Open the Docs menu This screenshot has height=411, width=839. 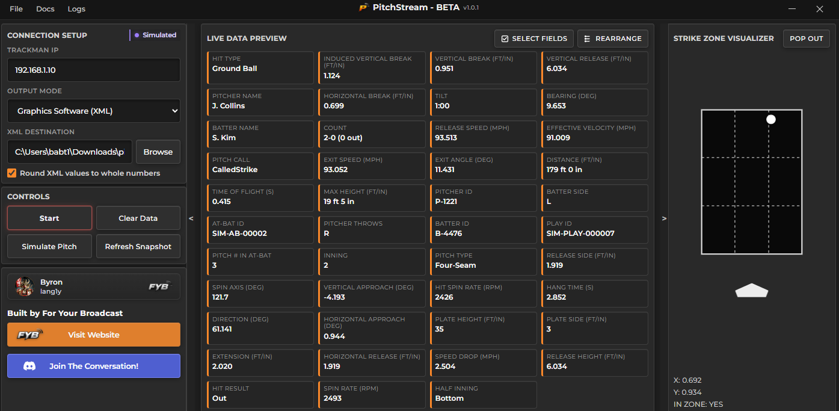[45, 9]
